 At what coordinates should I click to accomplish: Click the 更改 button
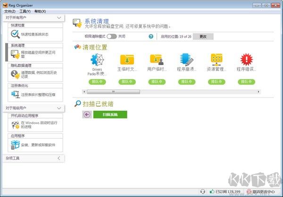pyautogui.click(x=203, y=36)
